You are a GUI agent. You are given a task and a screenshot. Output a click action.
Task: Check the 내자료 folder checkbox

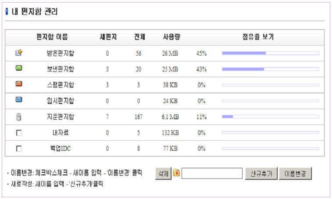18,133
